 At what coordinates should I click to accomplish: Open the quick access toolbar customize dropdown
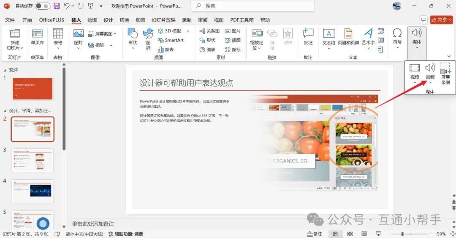[x=101, y=6]
